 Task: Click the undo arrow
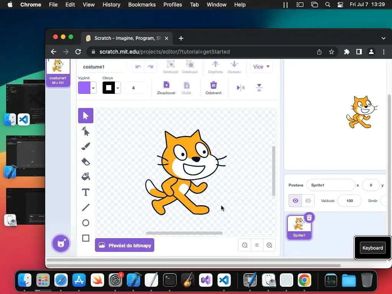click(x=138, y=67)
